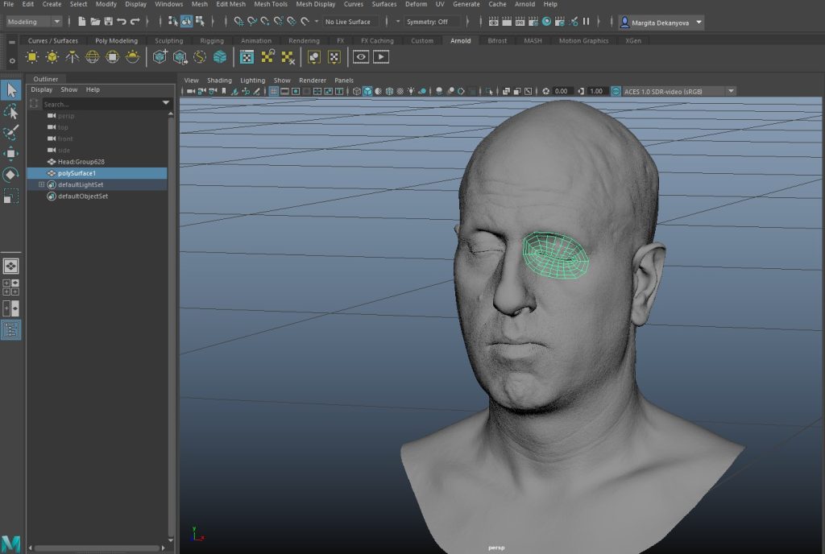Toggle the viewport grid display
Image resolution: width=825 pixels, height=554 pixels.
(274, 92)
